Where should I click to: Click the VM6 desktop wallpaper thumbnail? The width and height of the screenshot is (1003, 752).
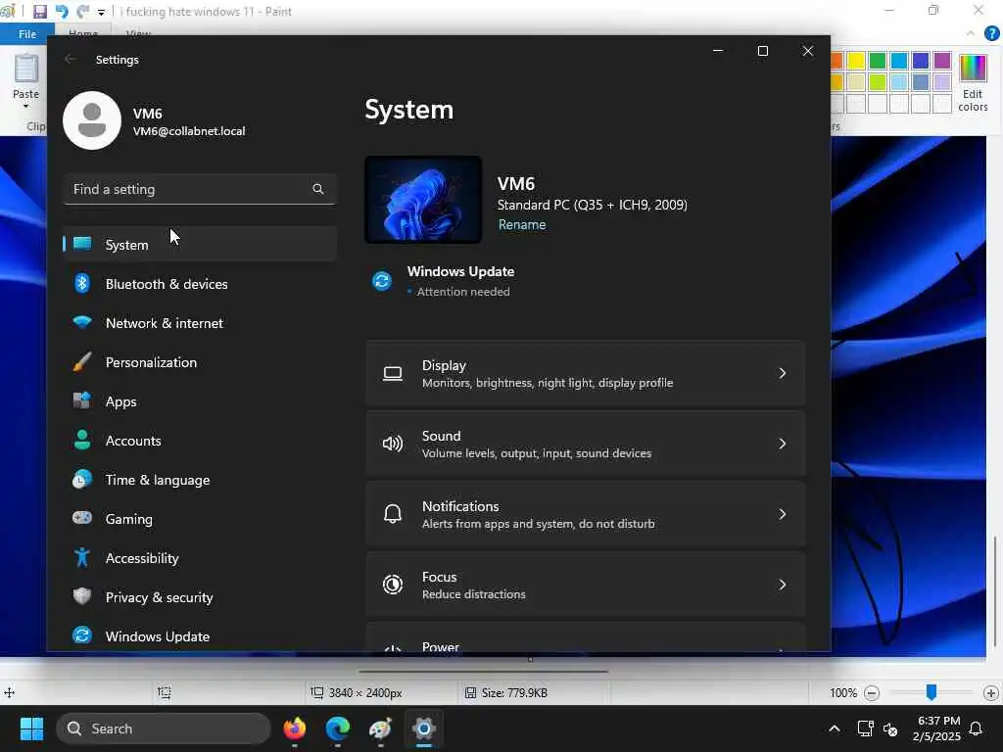tap(423, 200)
